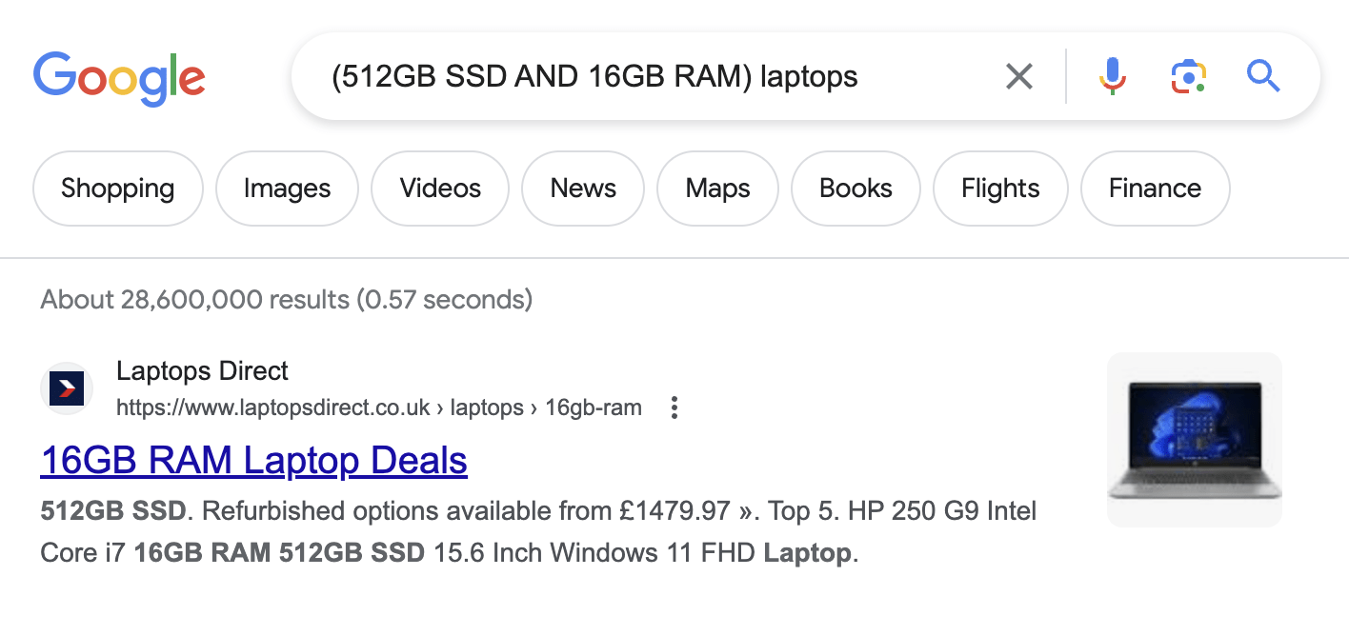This screenshot has height=636, width=1349.
Task: Switch to the Images filter
Action: [x=287, y=189]
